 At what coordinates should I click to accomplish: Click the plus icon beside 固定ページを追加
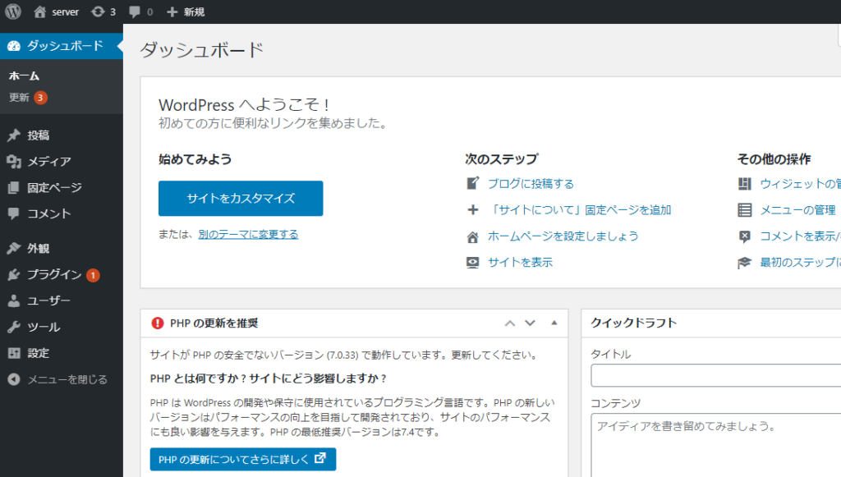472,209
